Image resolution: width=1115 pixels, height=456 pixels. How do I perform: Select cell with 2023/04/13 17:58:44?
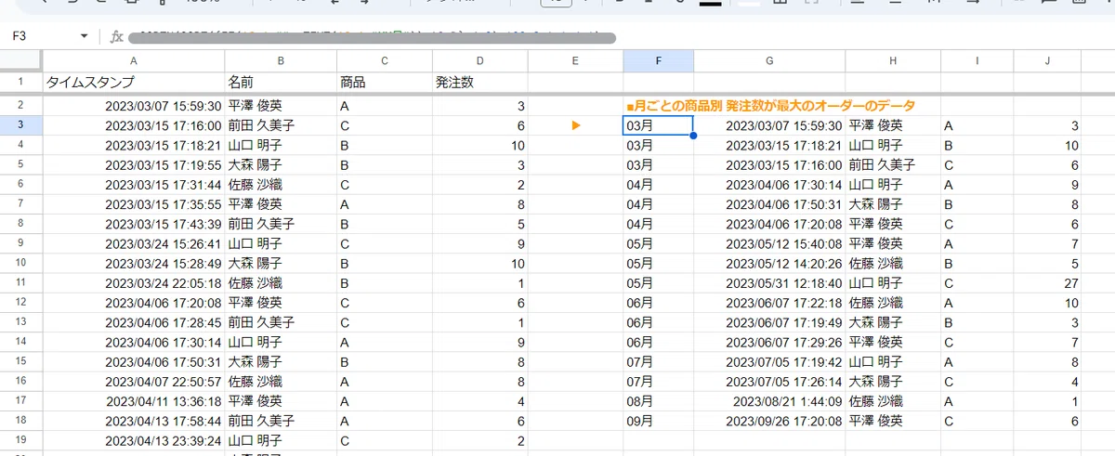click(x=134, y=421)
